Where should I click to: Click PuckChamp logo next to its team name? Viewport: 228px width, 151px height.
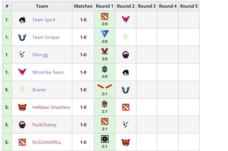tap(22, 125)
